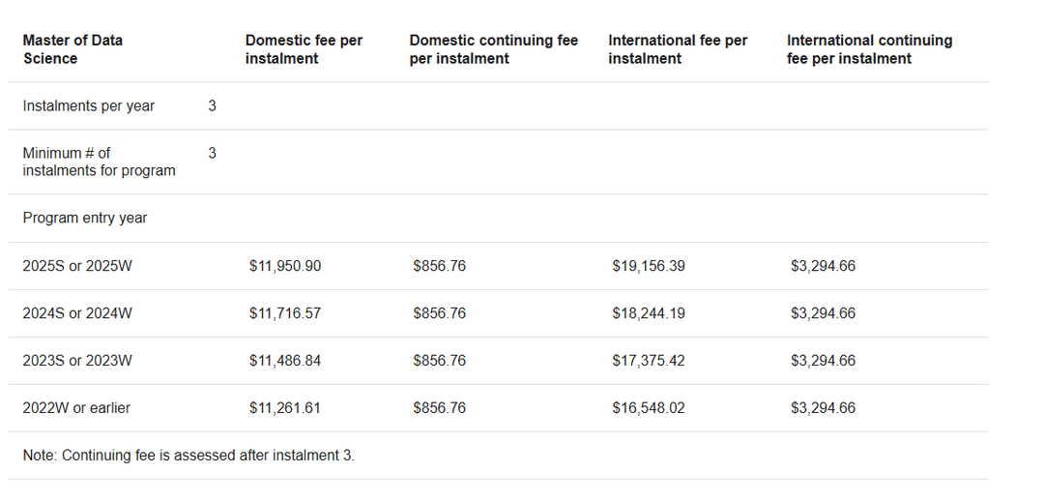Click the $17,375.42 international fee cell
The width and height of the screenshot is (1044, 502).
coord(649,361)
